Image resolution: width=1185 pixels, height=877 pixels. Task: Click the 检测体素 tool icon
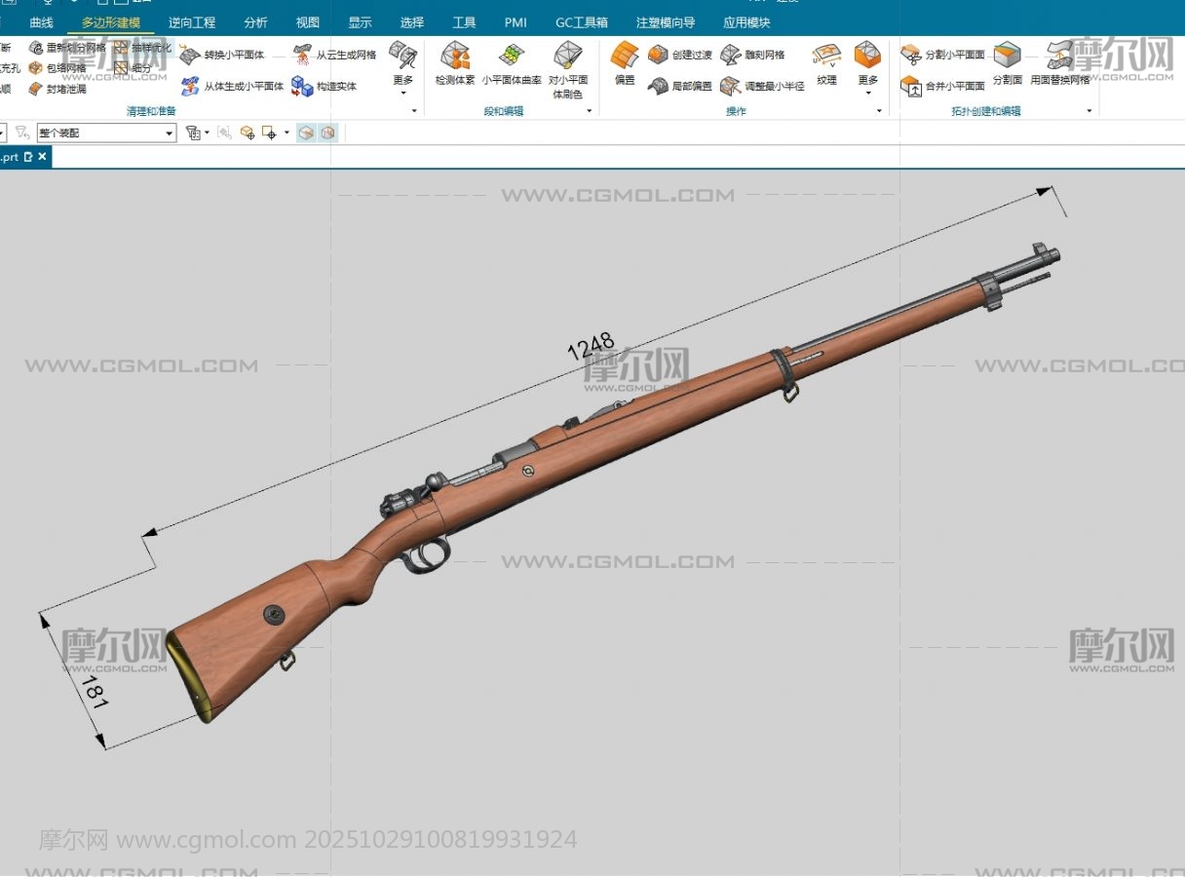pyautogui.click(x=454, y=57)
